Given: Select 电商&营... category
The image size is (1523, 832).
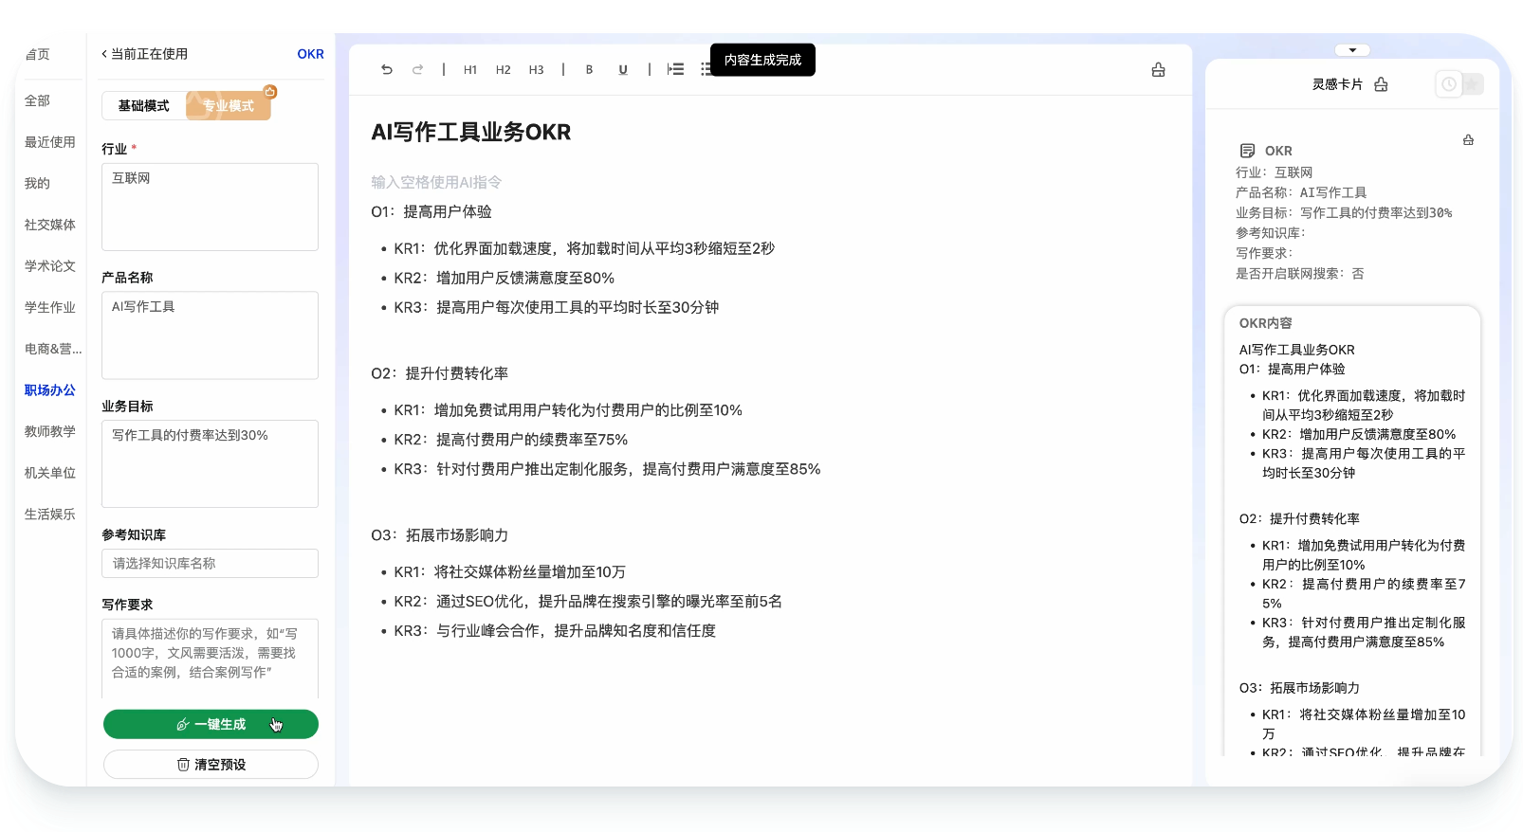Looking at the screenshot, I should pos(53,349).
